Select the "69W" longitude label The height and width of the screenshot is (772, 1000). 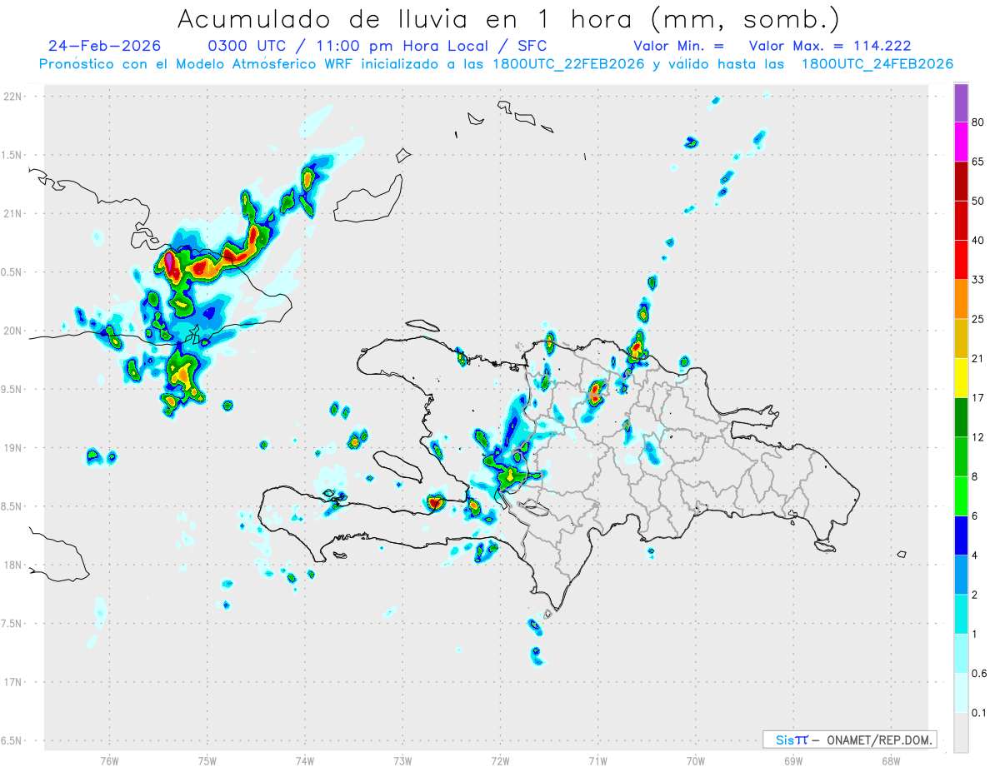tap(793, 760)
